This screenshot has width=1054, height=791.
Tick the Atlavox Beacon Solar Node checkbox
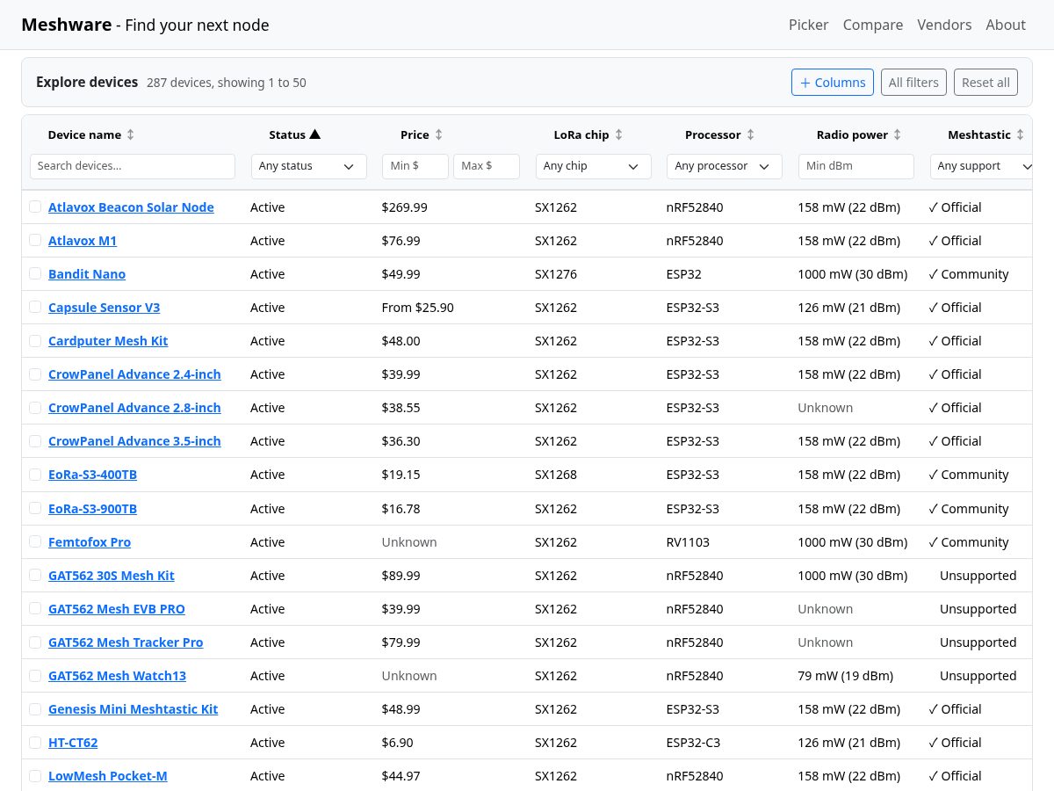pos(35,207)
